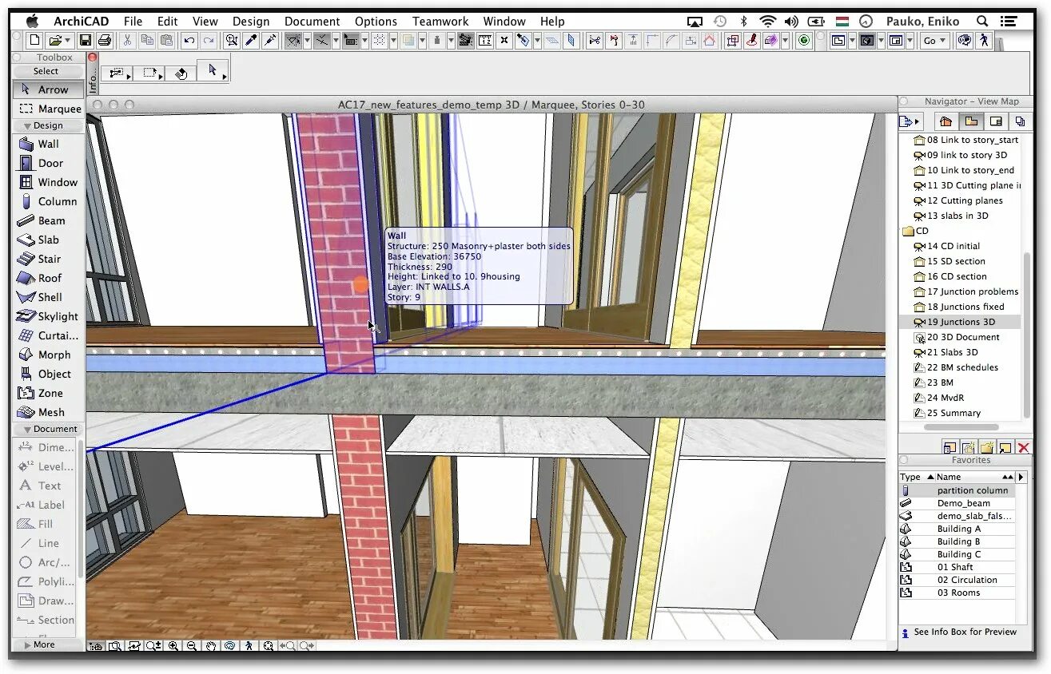The image size is (1051, 674).
Task: Select 'Building A' favorite
Action: click(957, 529)
